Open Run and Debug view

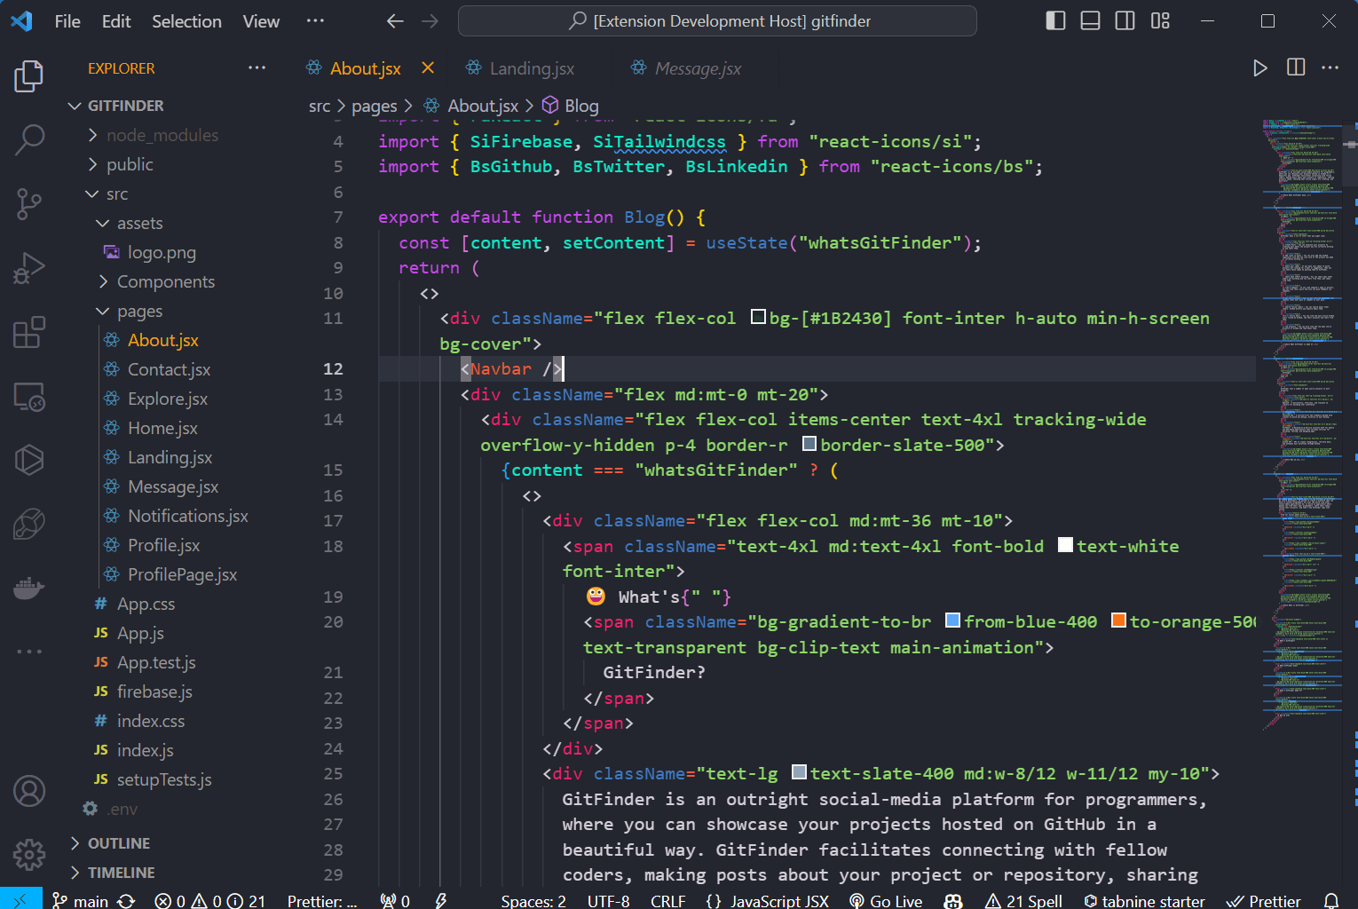(x=29, y=268)
